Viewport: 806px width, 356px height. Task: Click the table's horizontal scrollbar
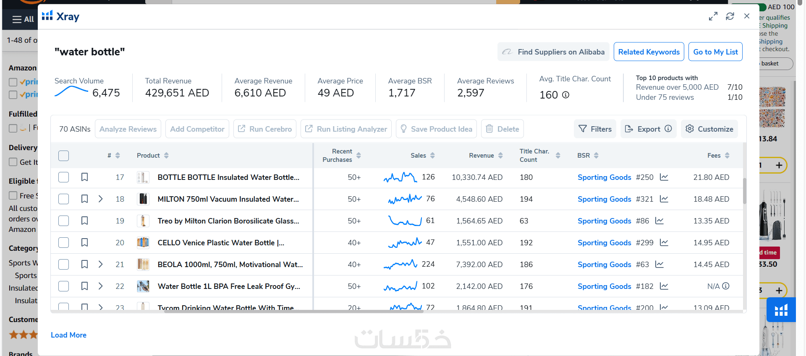click(x=294, y=312)
